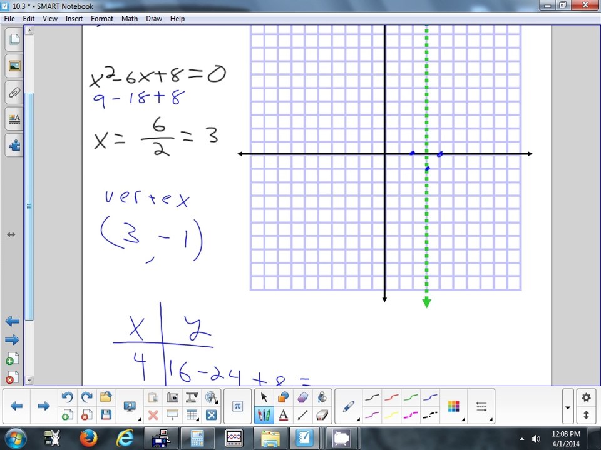Image resolution: width=601 pixels, height=450 pixels.
Task: Open the line style properties dropdown
Action: point(481,406)
